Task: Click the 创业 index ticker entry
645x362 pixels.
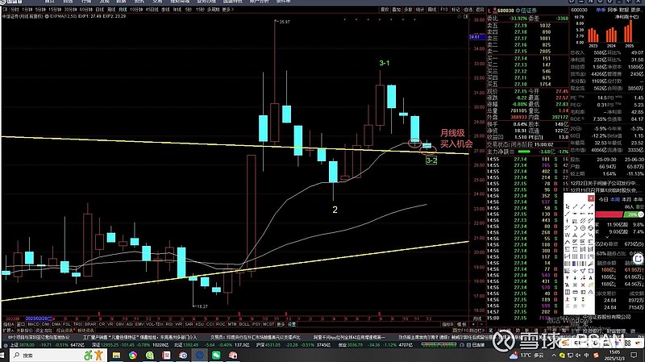Action: [375, 345]
